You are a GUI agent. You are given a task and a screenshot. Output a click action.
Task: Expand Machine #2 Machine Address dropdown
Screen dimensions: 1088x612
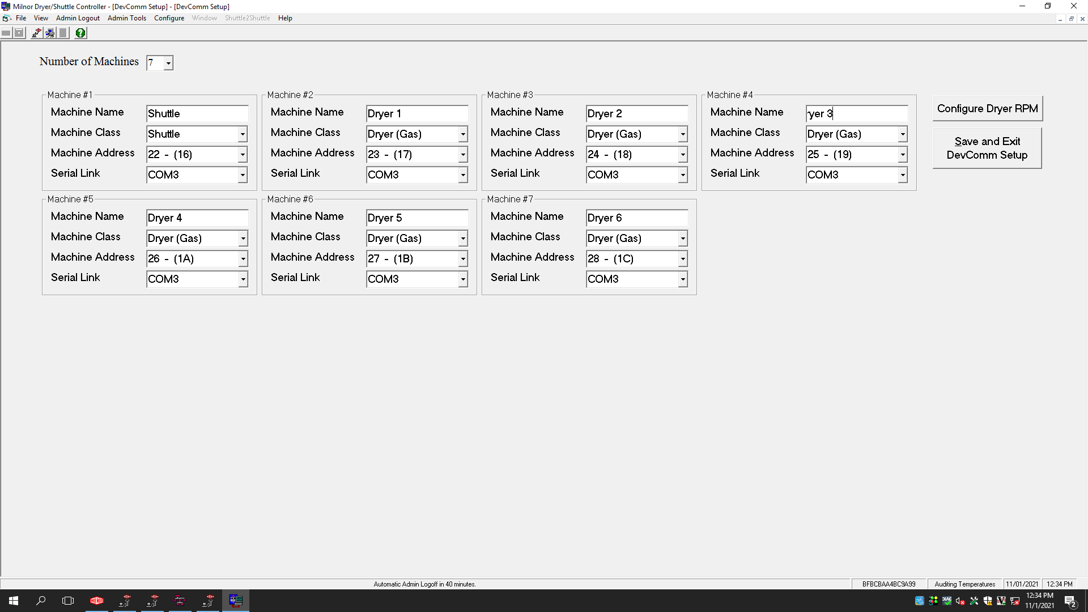[462, 155]
